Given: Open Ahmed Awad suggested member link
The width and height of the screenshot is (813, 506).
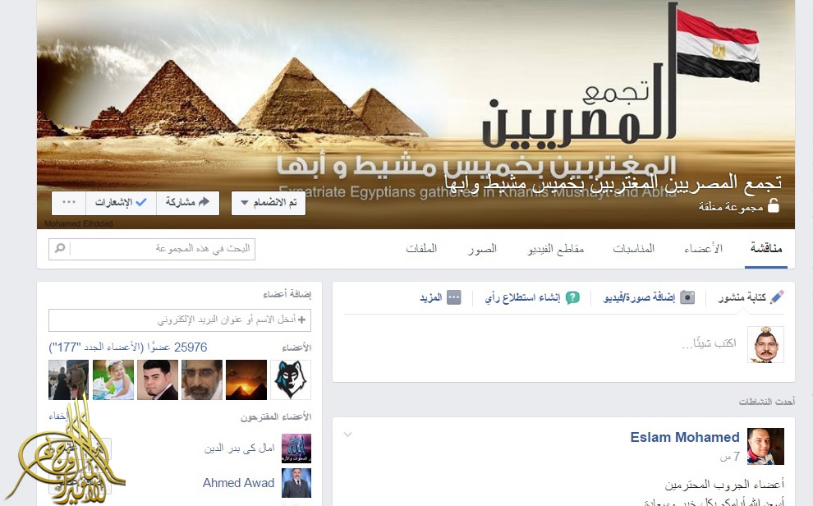Looking at the screenshot, I should (238, 483).
